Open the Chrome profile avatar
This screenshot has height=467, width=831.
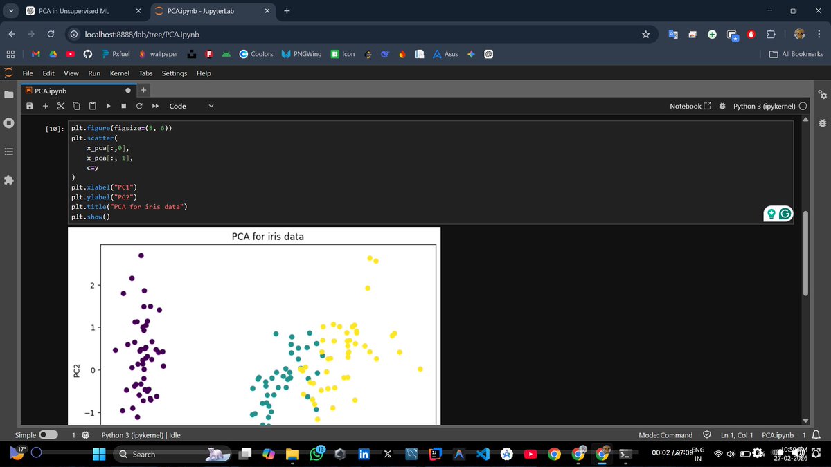point(799,34)
